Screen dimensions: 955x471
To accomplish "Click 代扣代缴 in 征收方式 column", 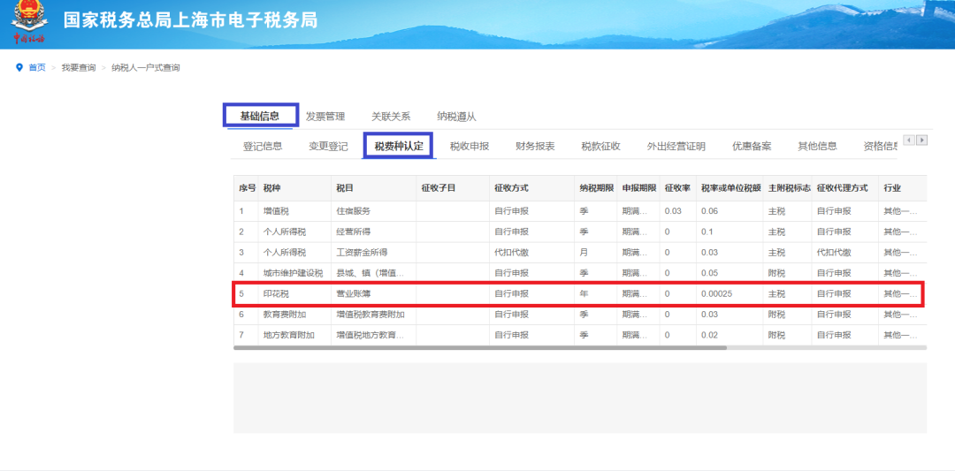I will click(512, 253).
